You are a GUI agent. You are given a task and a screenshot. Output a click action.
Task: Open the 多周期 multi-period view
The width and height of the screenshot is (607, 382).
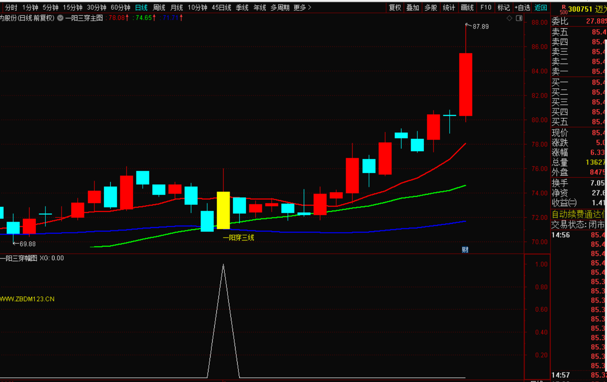tap(280, 7)
